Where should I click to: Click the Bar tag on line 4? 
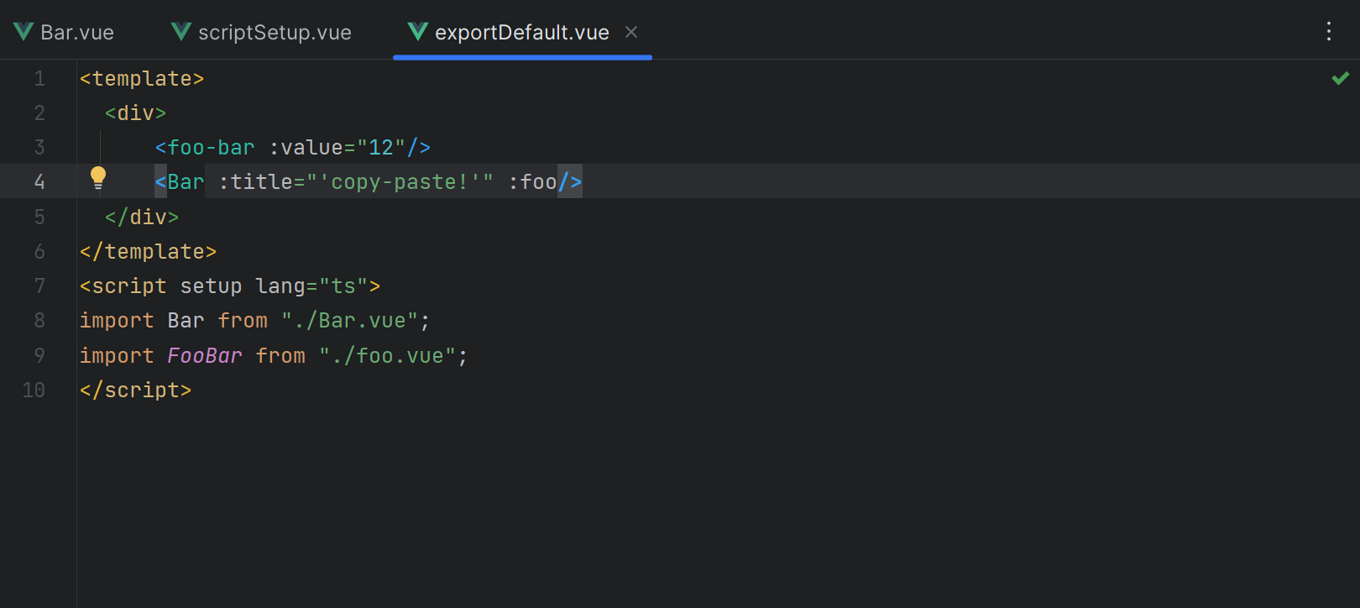pyautogui.click(x=186, y=182)
